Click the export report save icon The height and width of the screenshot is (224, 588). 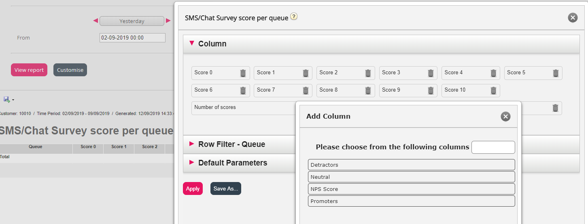point(7,99)
